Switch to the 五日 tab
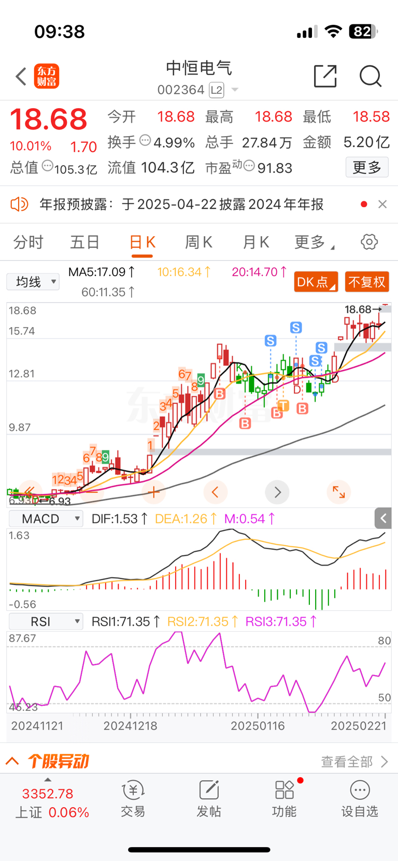The width and height of the screenshot is (398, 861). tap(84, 242)
